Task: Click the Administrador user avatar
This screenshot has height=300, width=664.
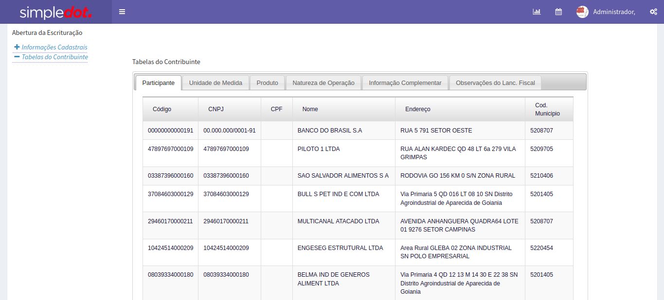Action: coord(582,12)
